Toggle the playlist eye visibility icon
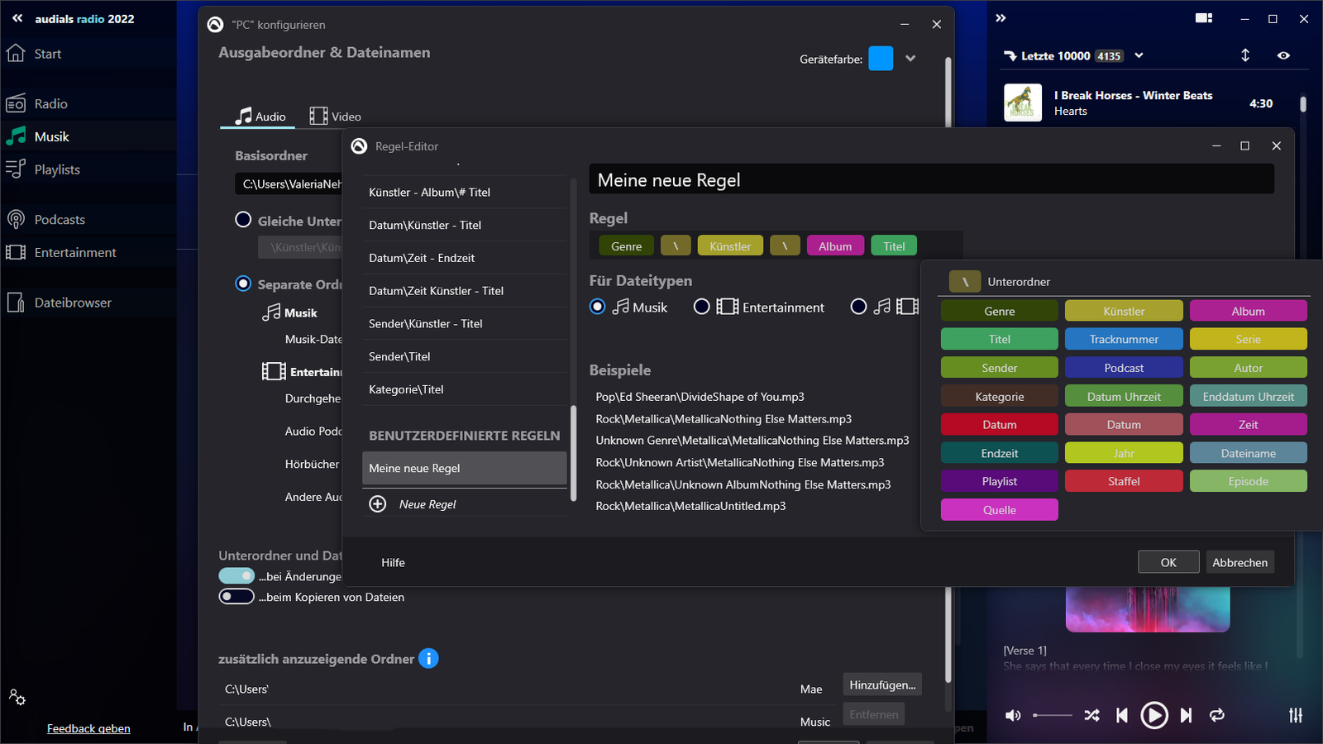The height and width of the screenshot is (744, 1323). (x=1283, y=55)
